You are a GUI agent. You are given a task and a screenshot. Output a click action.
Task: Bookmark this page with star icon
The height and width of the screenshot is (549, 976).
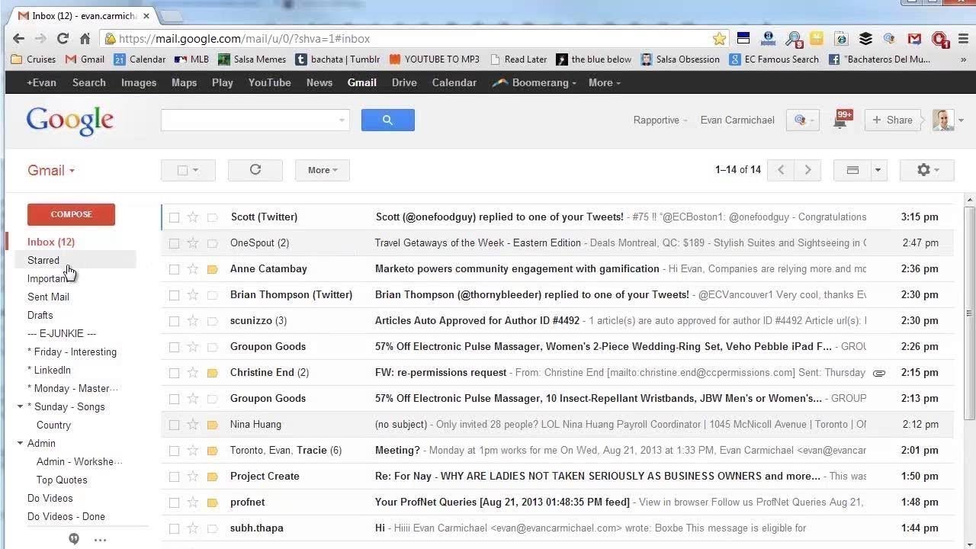coord(719,38)
